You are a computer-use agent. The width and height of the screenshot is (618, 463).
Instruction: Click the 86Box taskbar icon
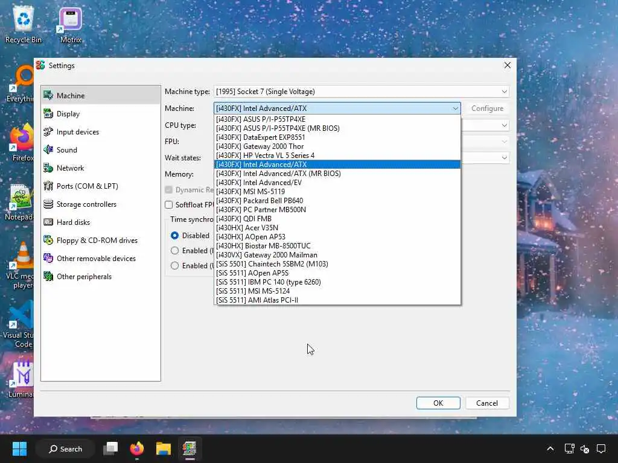(190, 449)
